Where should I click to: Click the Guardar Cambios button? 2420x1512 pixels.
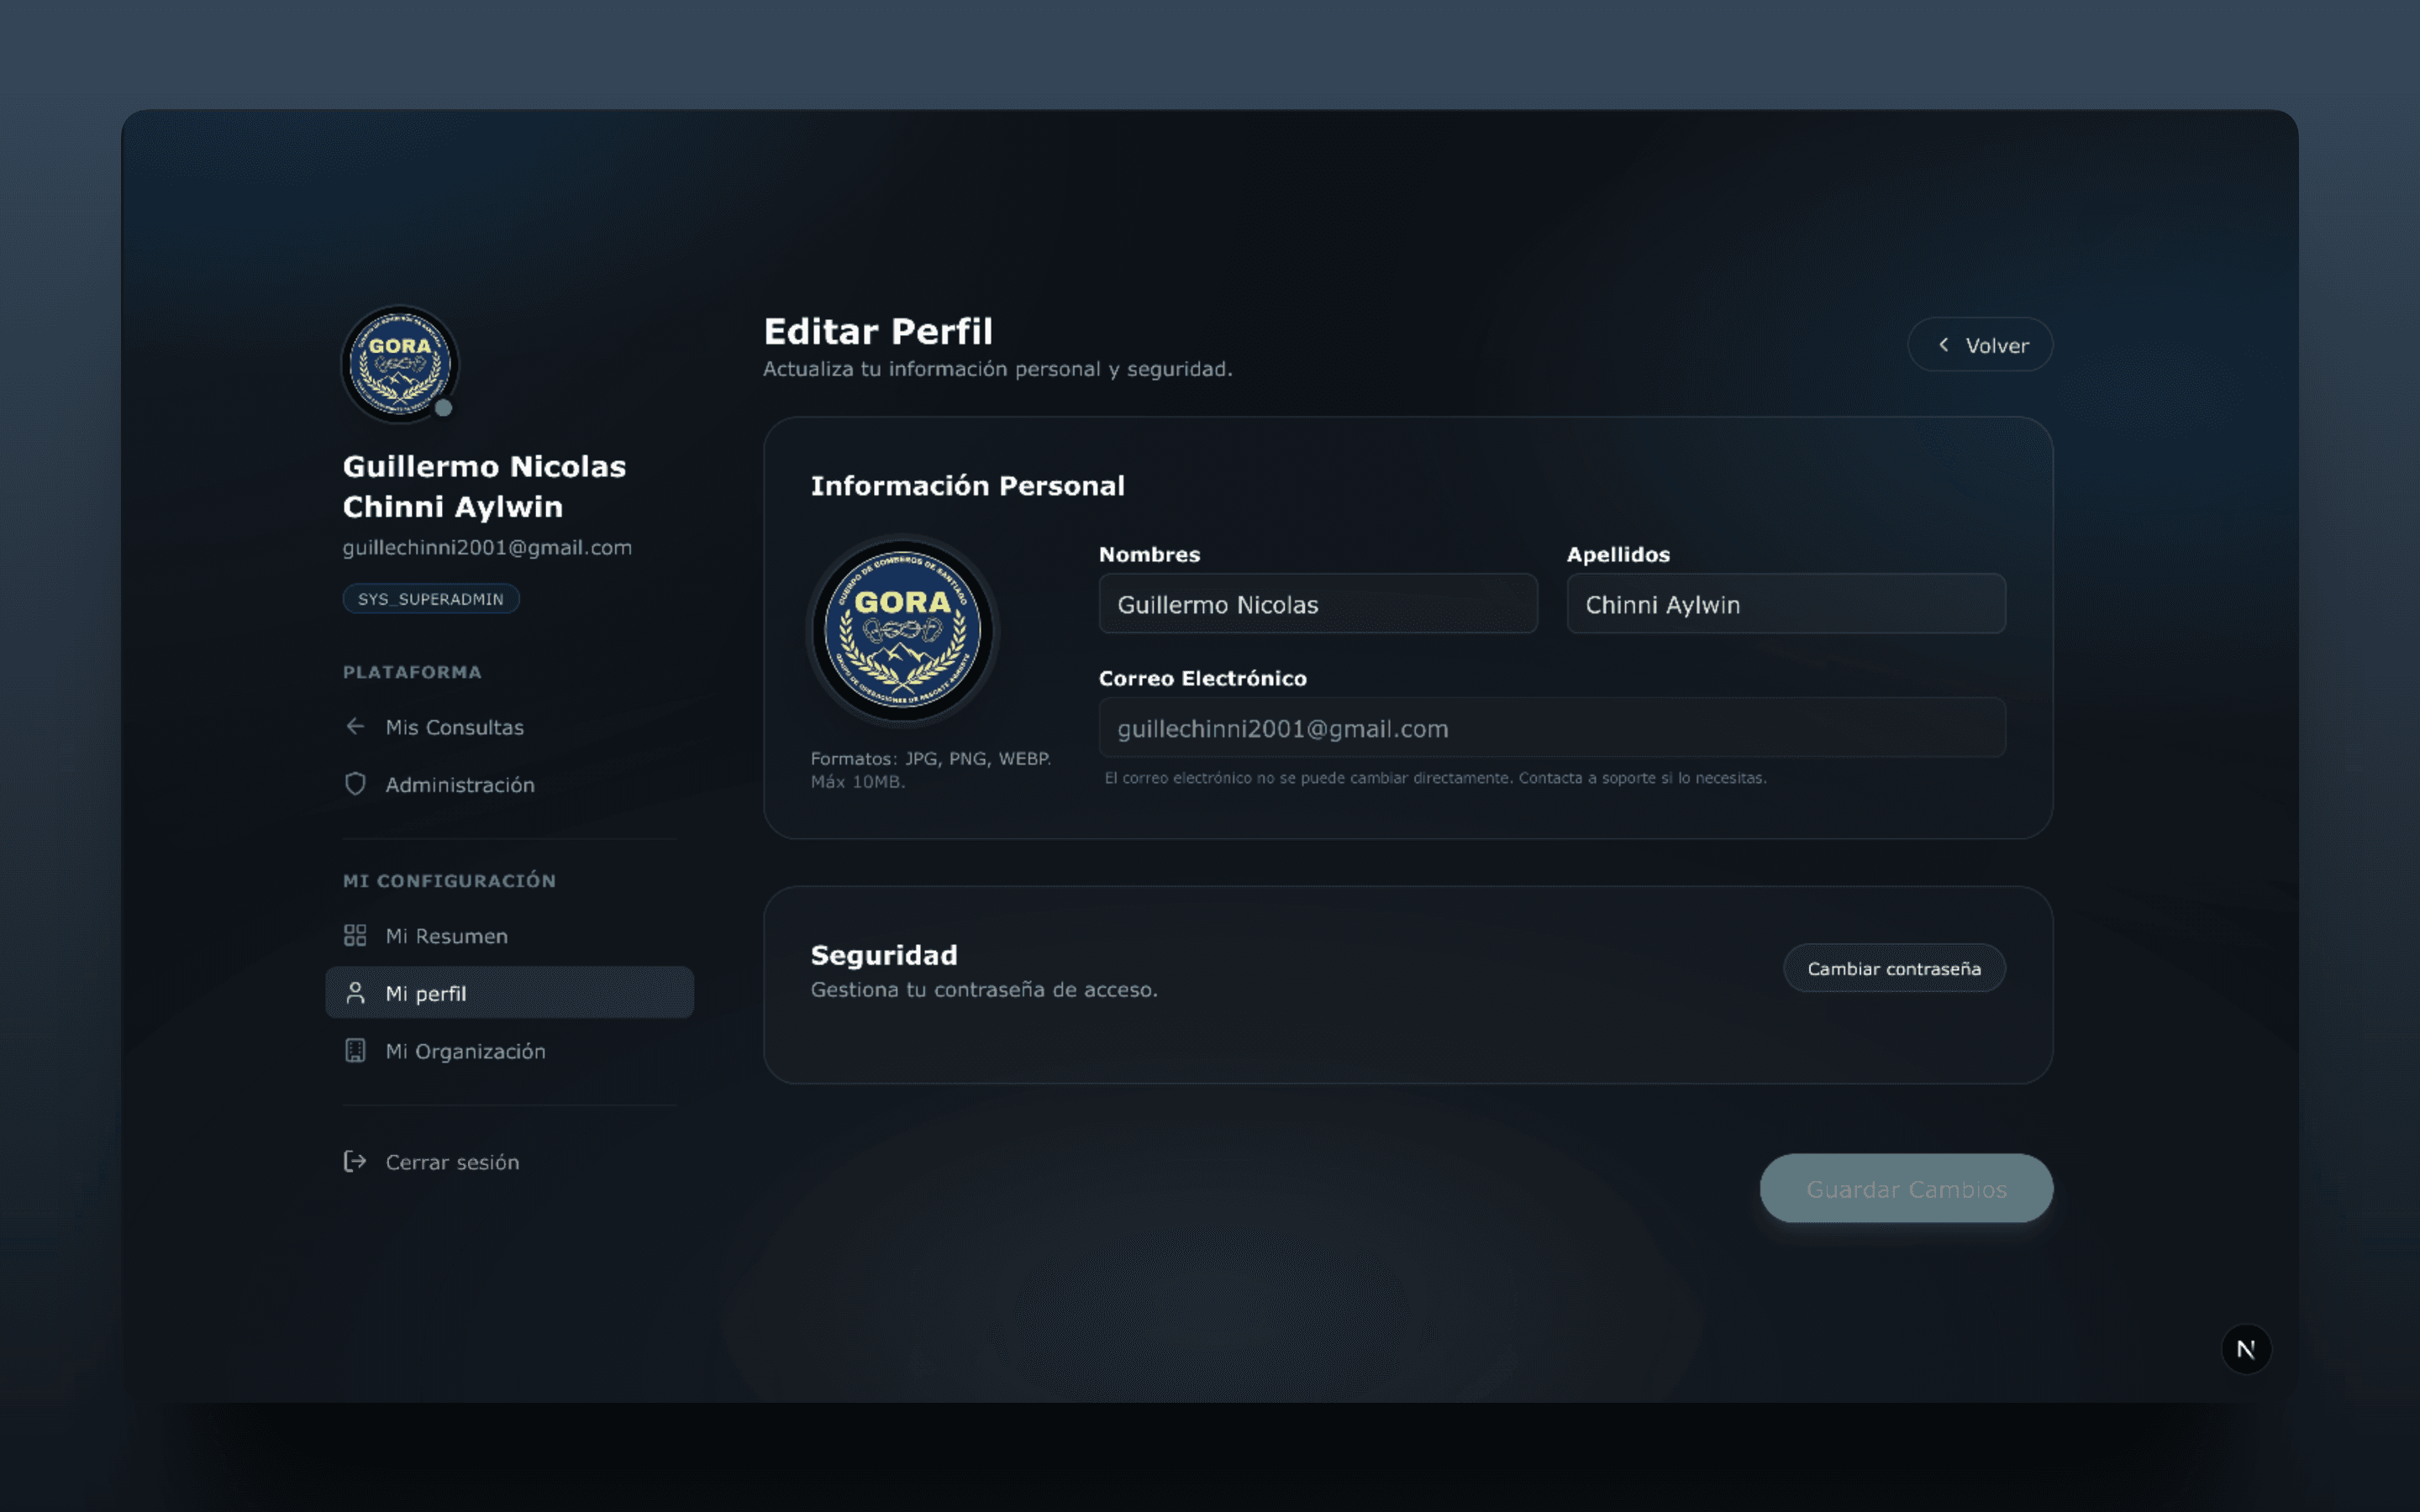(1905, 1188)
